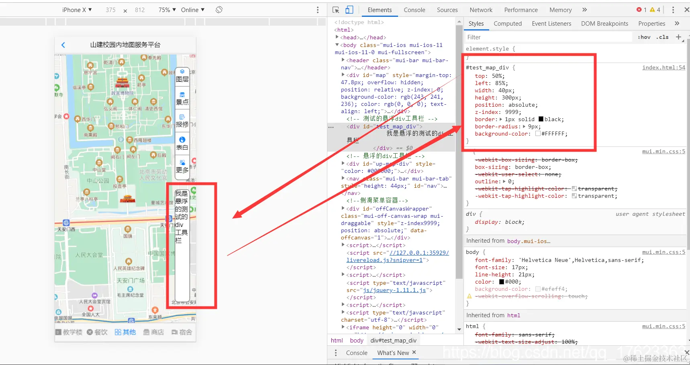Tap the 报修 icon on map toolbar
This screenshot has width=690, height=365.
point(182,117)
